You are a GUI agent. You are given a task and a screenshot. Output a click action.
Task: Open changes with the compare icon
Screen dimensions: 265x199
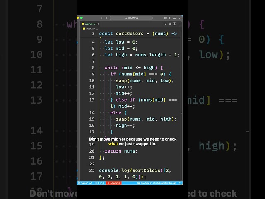coord(170,24)
